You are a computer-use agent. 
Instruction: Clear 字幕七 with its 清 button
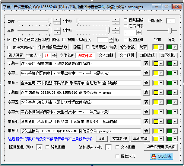(x=146, y=121)
